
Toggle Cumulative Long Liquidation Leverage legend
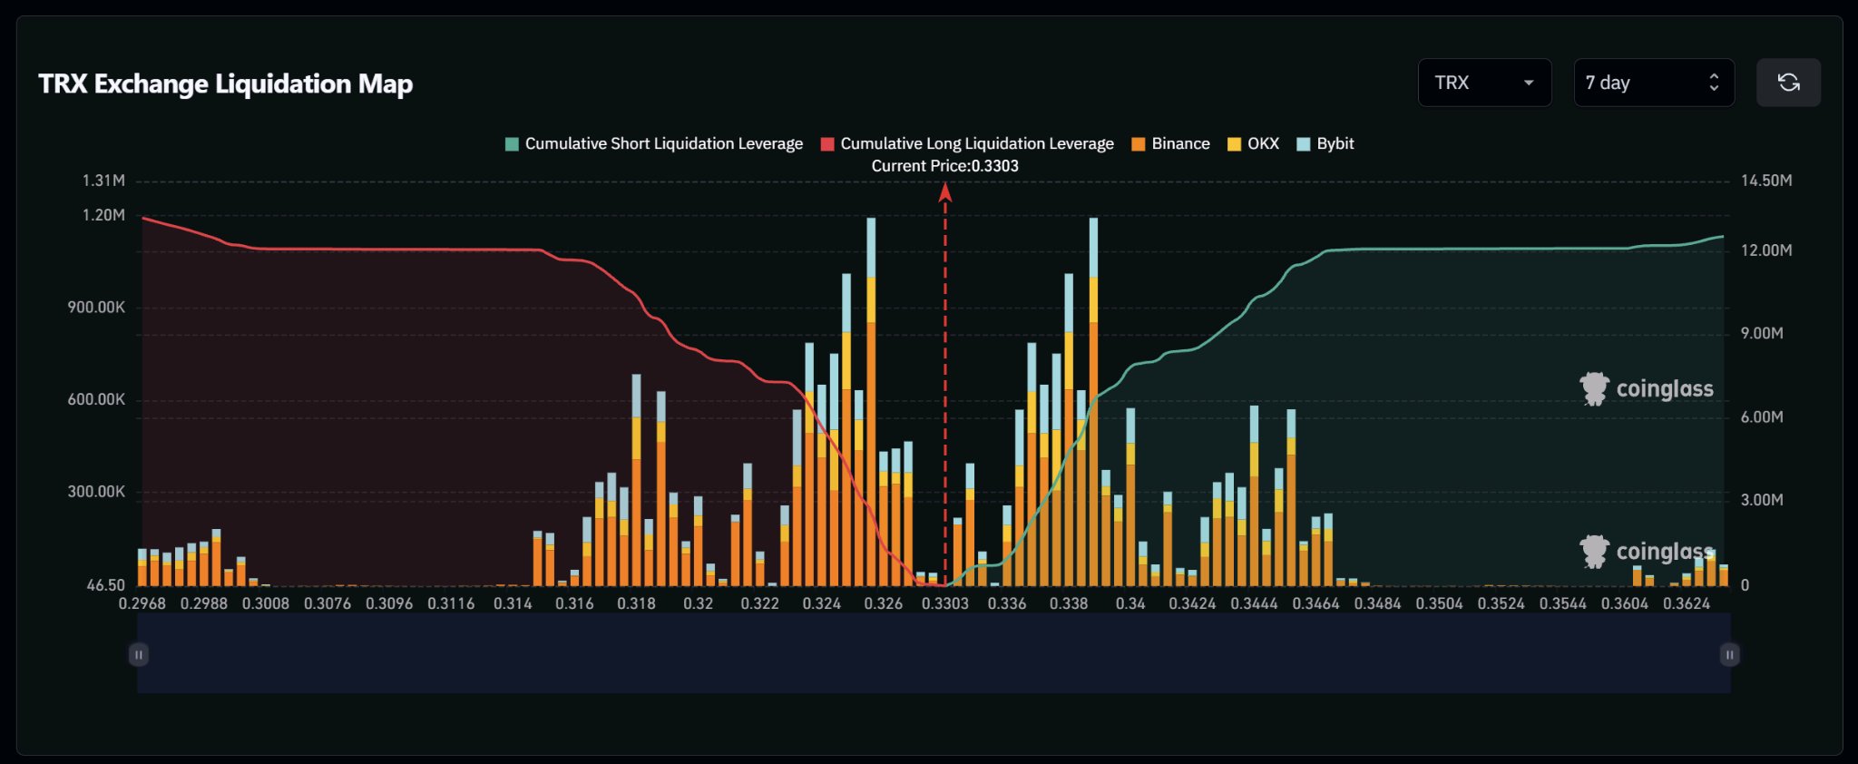[967, 143]
